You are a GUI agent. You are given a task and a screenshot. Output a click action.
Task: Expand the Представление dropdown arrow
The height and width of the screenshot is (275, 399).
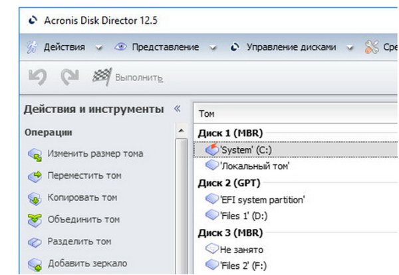tap(213, 48)
